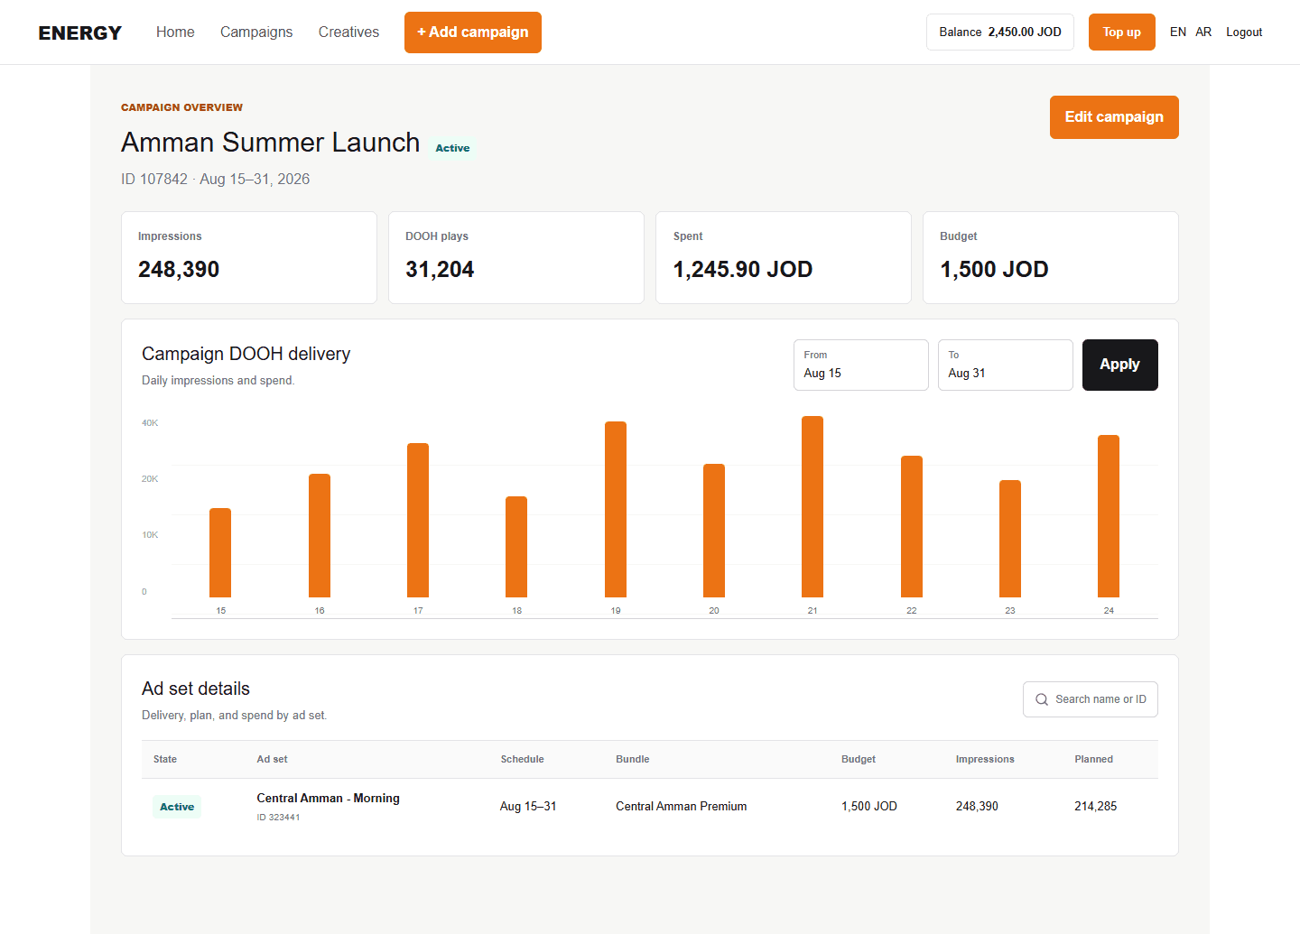Switch language to EN
The image size is (1300, 934).
[x=1178, y=32]
